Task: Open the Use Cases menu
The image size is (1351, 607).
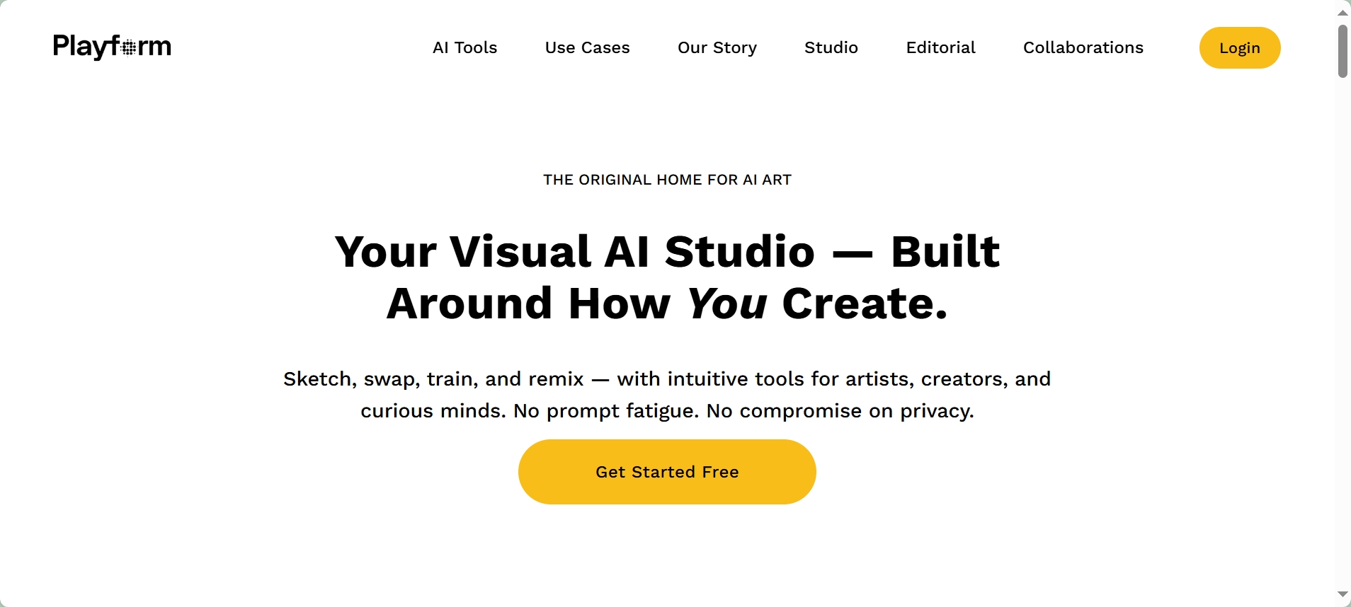Action: click(x=587, y=47)
